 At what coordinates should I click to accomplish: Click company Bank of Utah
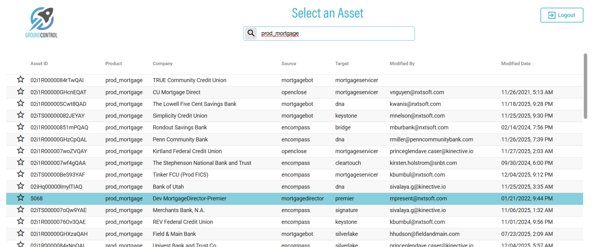tap(168, 187)
